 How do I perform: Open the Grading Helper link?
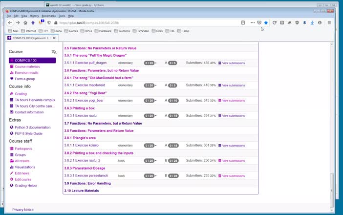pos(26,186)
